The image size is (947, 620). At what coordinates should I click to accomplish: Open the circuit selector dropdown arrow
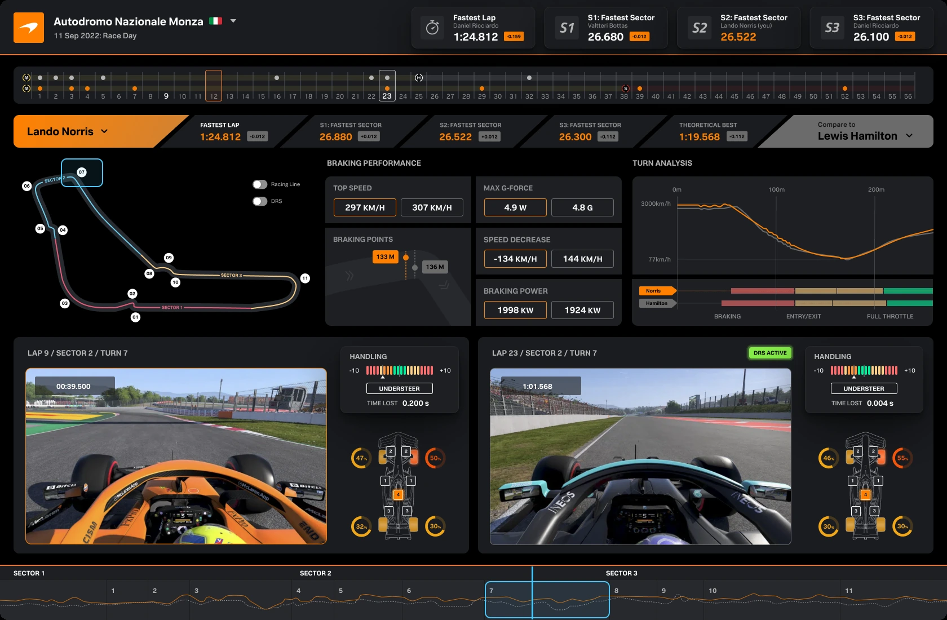[233, 21]
